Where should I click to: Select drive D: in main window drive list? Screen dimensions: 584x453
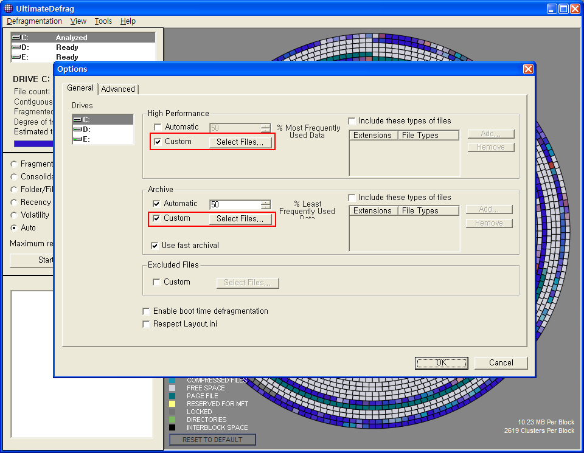[x=83, y=47]
